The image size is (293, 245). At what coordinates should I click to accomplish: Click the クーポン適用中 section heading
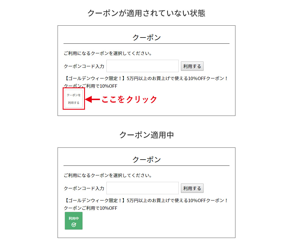[x=146, y=135]
